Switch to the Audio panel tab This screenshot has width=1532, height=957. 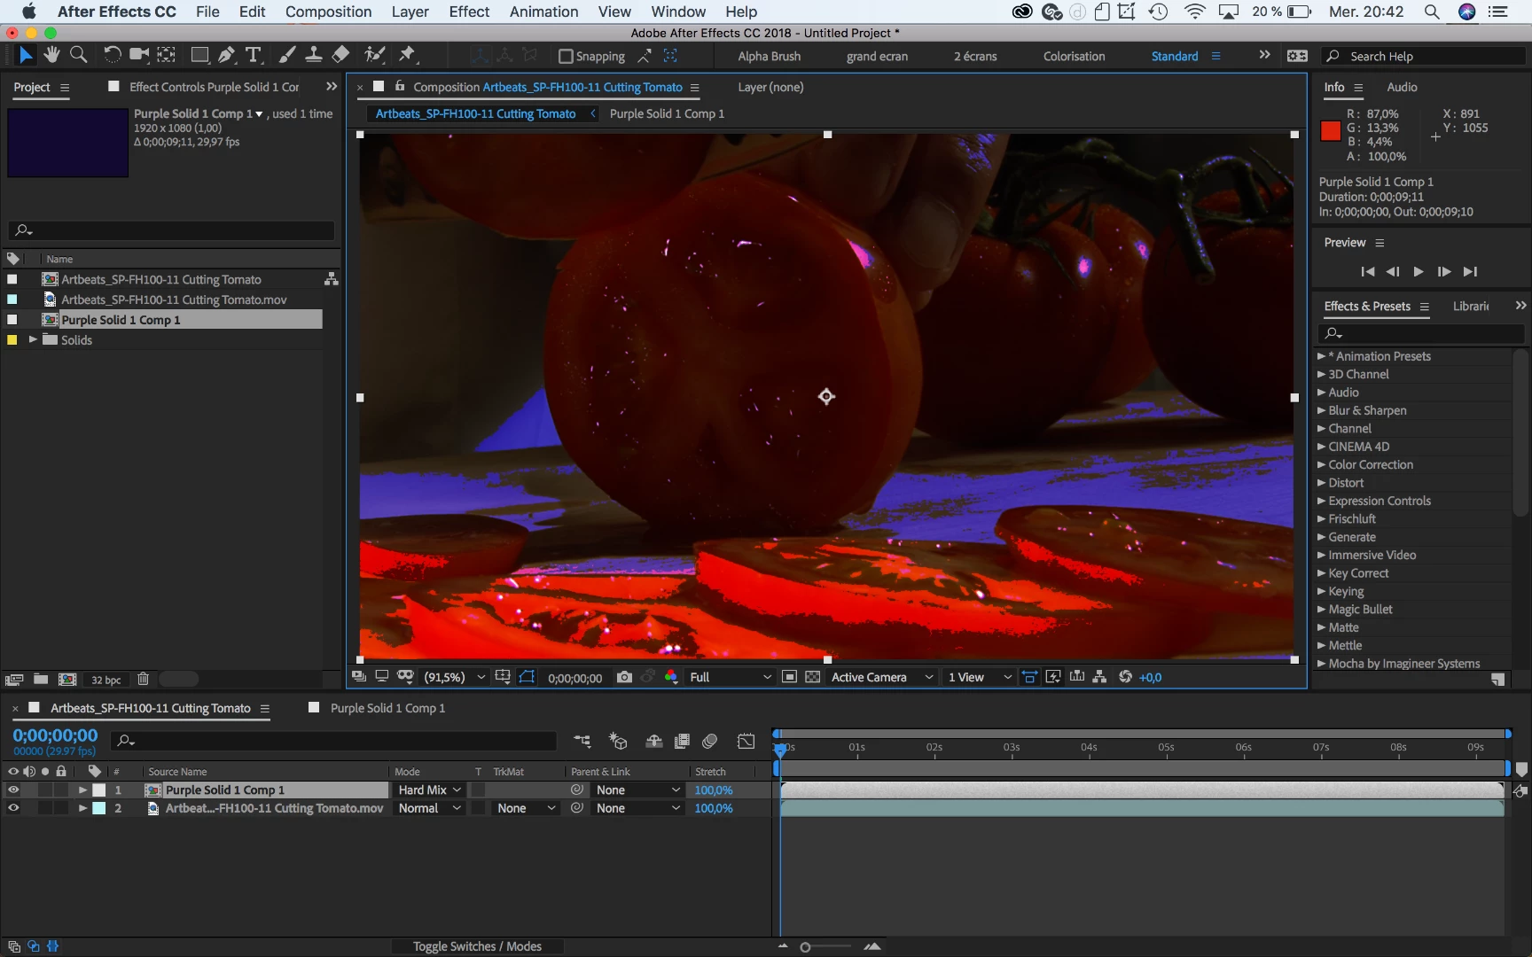pyautogui.click(x=1402, y=87)
